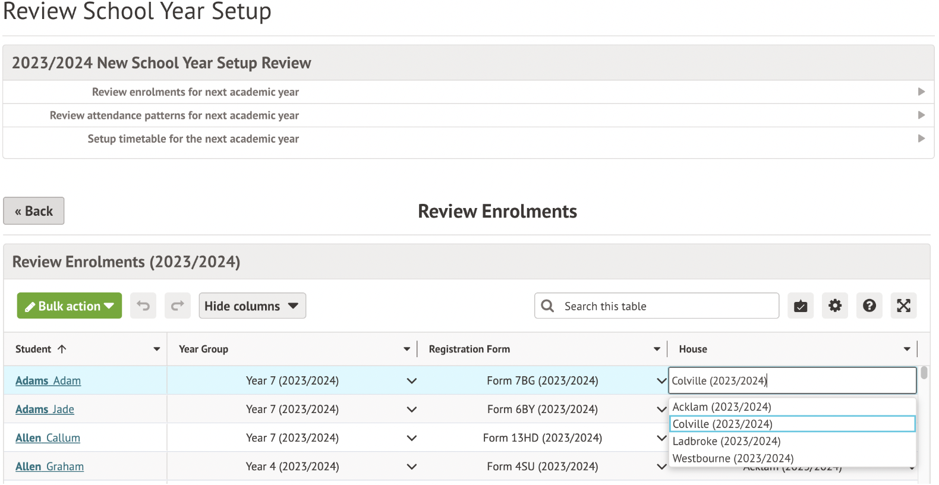Open Allen Graham student link
The image size is (939, 485).
(49, 467)
